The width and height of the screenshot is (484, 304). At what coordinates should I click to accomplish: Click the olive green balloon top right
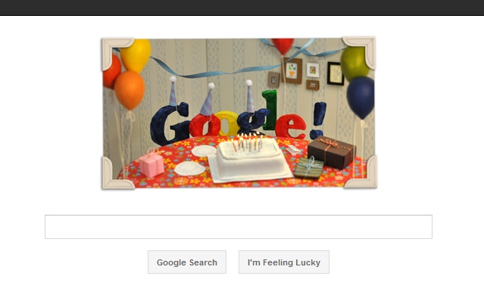(x=354, y=64)
